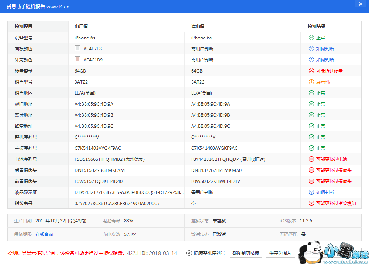Image resolution: width=369 pixels, height=265 pixels.
Task: Click the 可能更换过摄像头 result for 后置摄像头
Action: point(334,170)
